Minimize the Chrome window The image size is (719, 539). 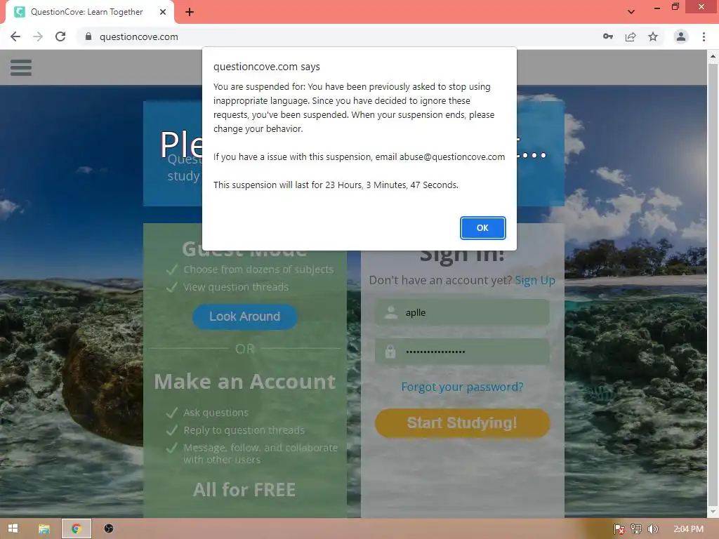[657, 8]
